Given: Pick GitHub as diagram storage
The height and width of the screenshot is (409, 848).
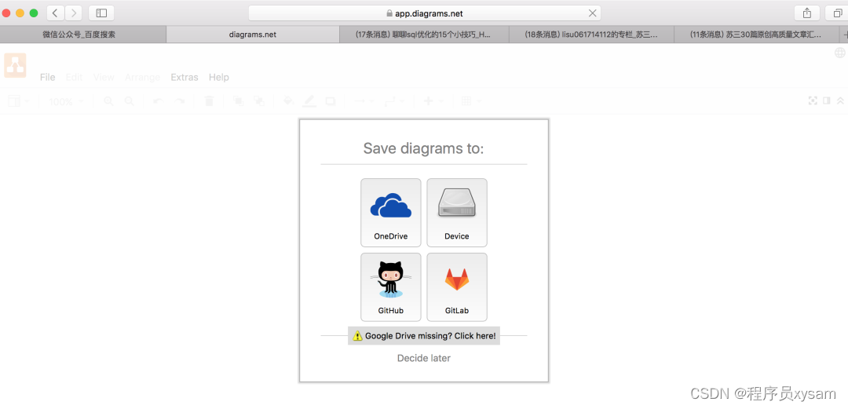Looking at the screenshot, I should click(x=390, y=287).
